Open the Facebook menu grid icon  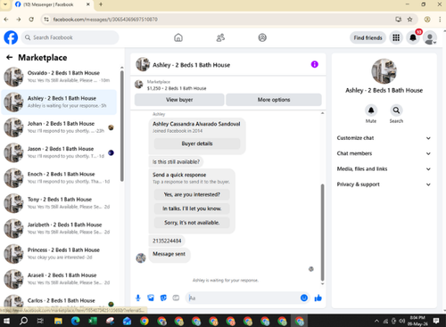click(x=396, y=37)
